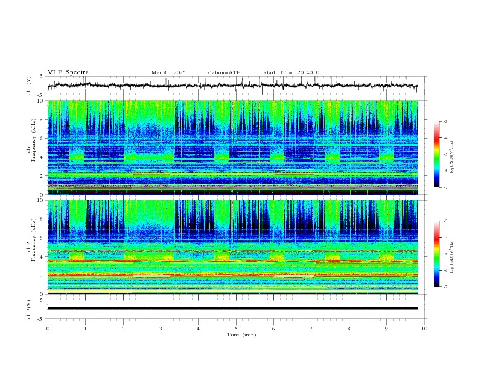The image size is (478, 369).
Task: Click the time axis tick label "5"
Action: coord(236,329)
